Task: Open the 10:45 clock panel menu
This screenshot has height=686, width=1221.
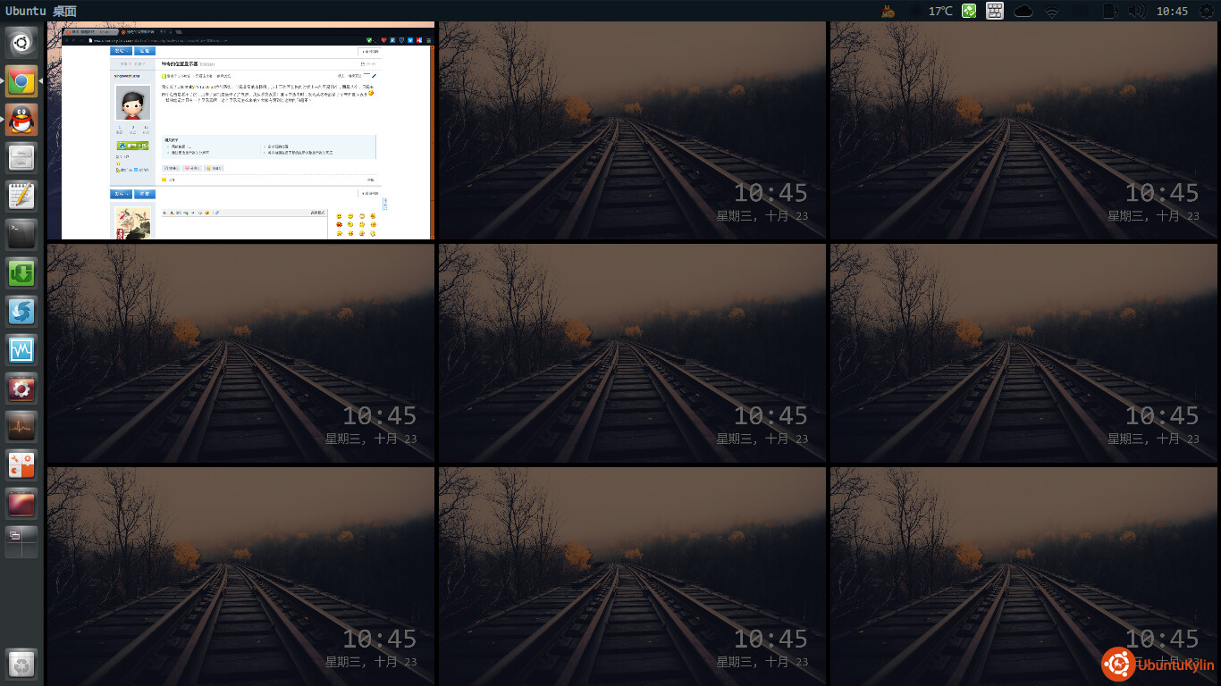Action: coord(1172,11)
